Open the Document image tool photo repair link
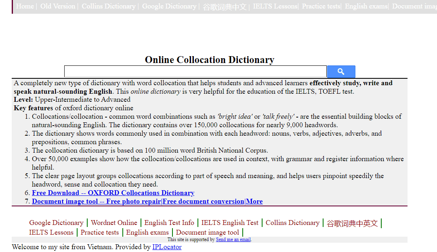Viewport: 437px width, 252px height. coord(147,201)
